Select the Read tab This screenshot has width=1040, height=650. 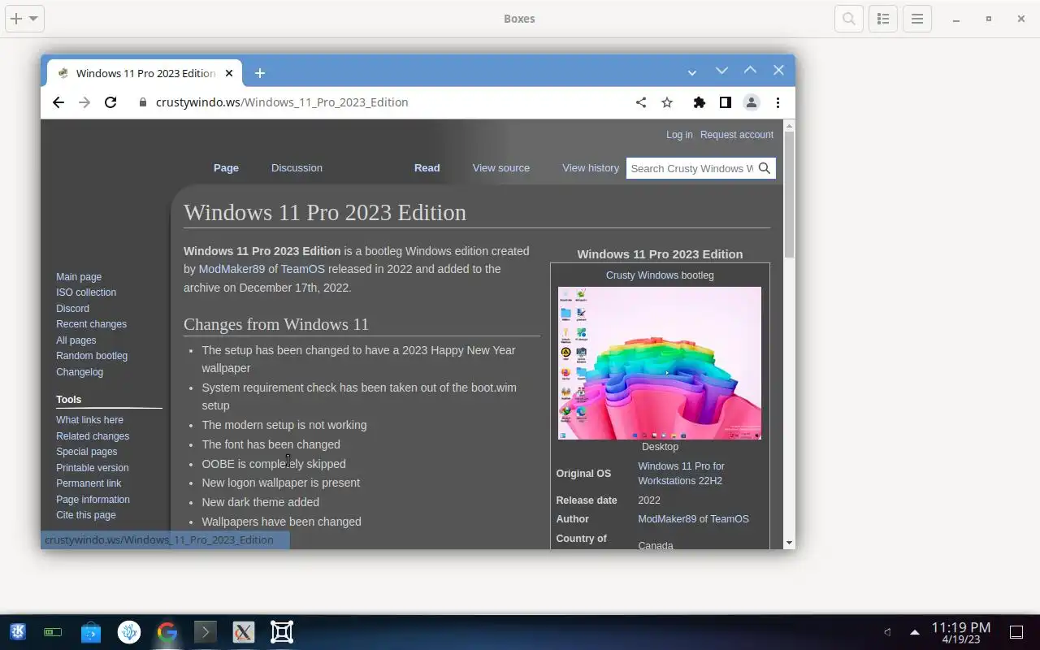(427, 167)
